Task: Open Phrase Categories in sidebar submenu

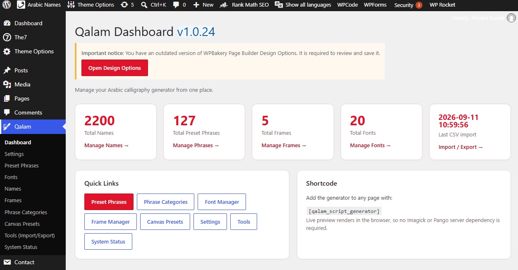Action: (x=26, y=212)
